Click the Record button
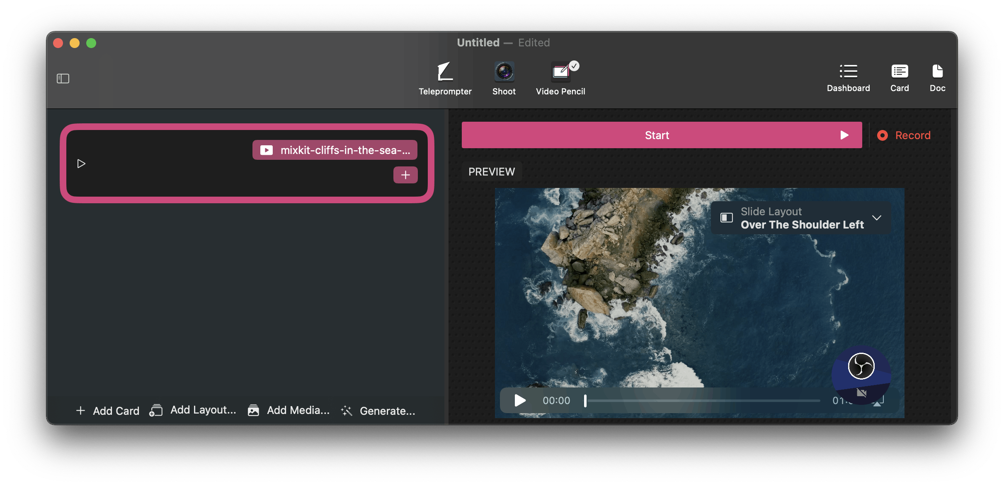This screenshot has height=486, width=1004. (x=904, y=135)
